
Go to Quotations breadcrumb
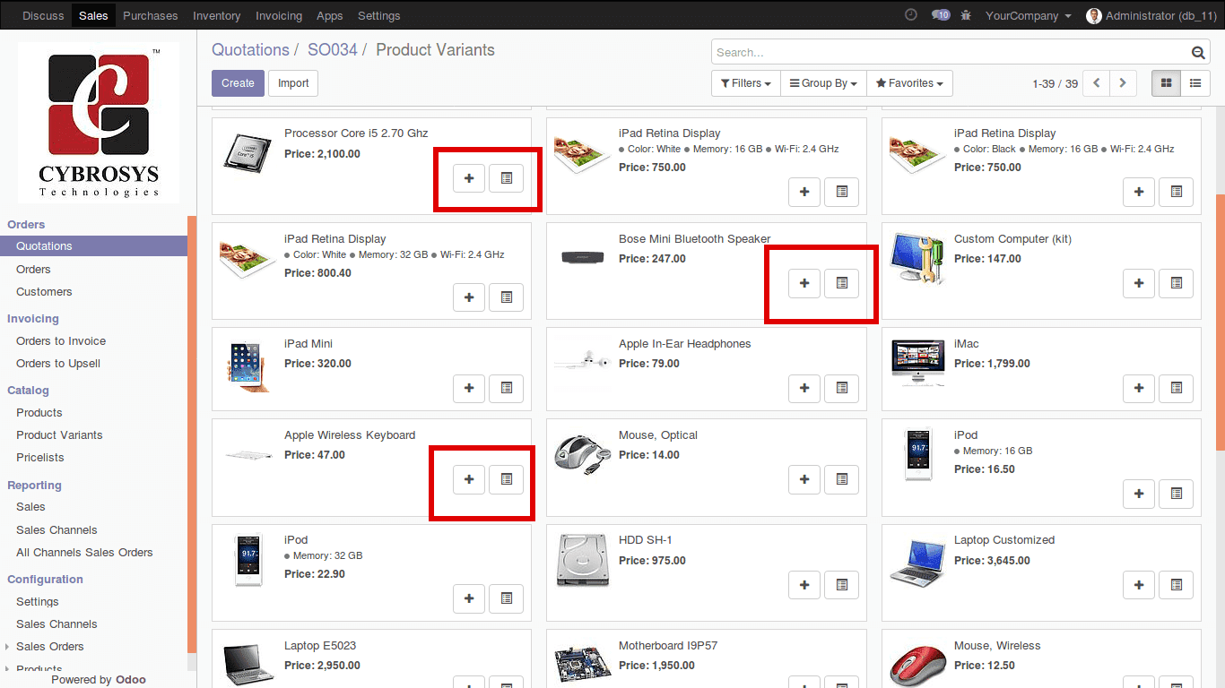click(250, 50)
